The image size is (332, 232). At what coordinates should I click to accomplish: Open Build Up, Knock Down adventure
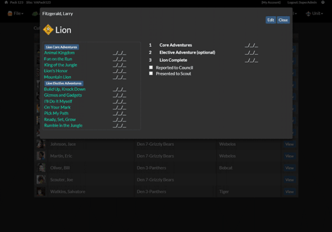[x=65, y=89]
